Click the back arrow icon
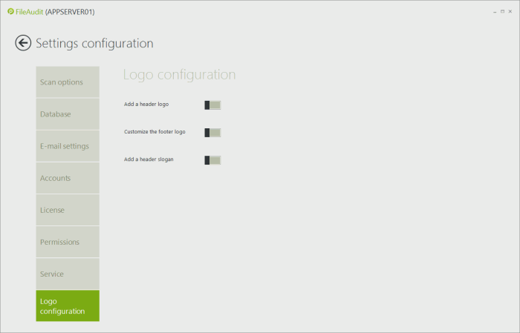 23,43
